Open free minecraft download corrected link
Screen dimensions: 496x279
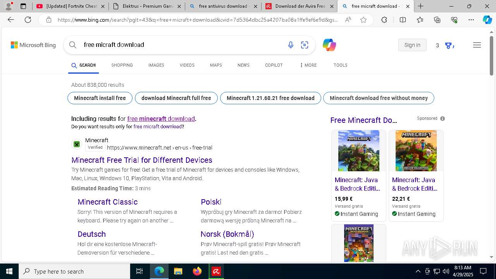pyautogui.click(x=161, y=119)
